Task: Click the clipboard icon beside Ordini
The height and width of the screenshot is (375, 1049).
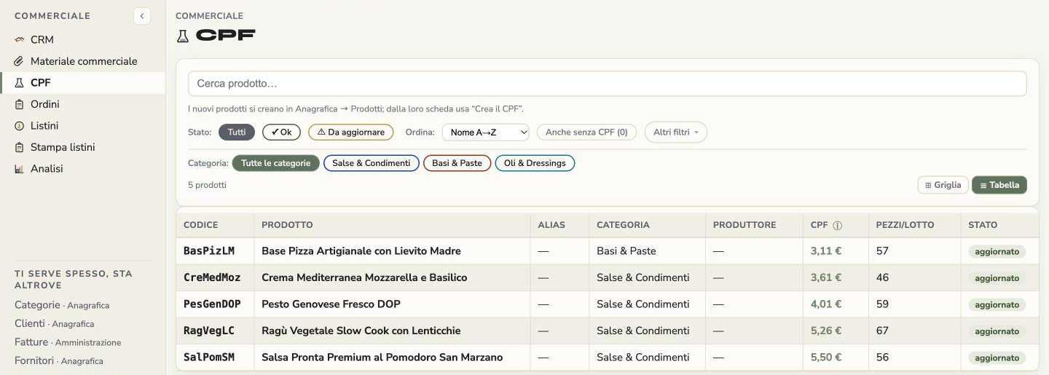Action: (20, 104)
